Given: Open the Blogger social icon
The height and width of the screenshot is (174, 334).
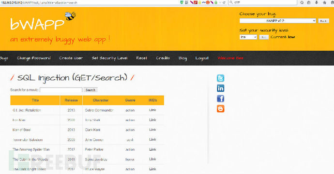Looking at the screenshot, I should point(220,109).
